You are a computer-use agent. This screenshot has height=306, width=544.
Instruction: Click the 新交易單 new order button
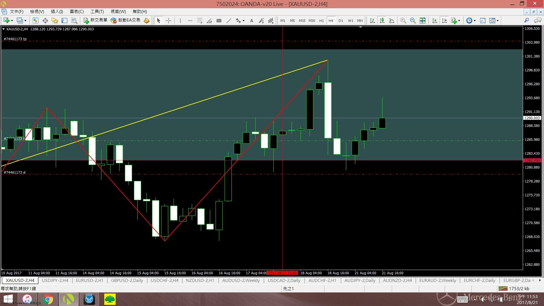(x=95, y=20)
